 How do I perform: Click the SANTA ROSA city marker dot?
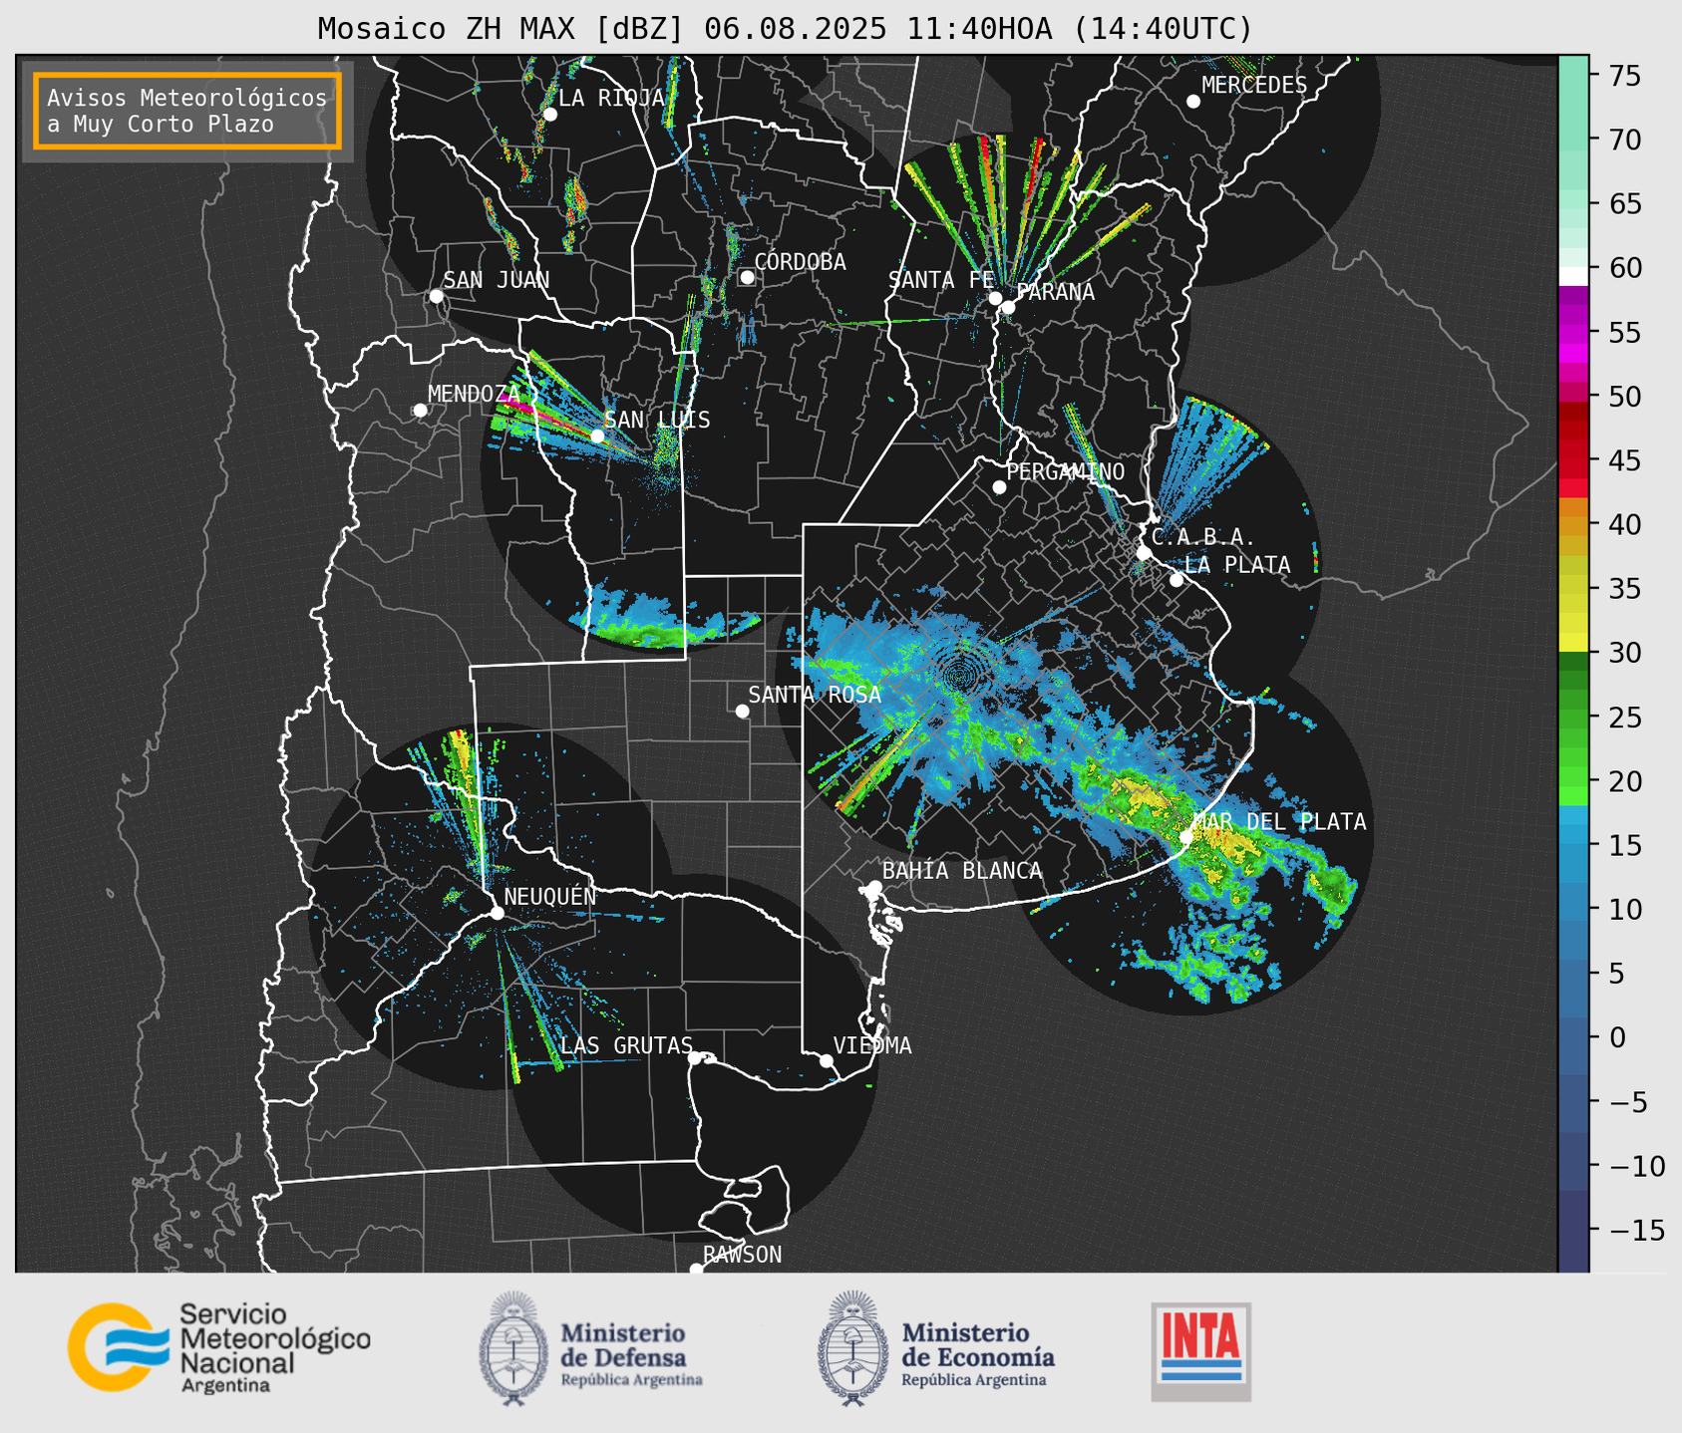pos(742,711)
